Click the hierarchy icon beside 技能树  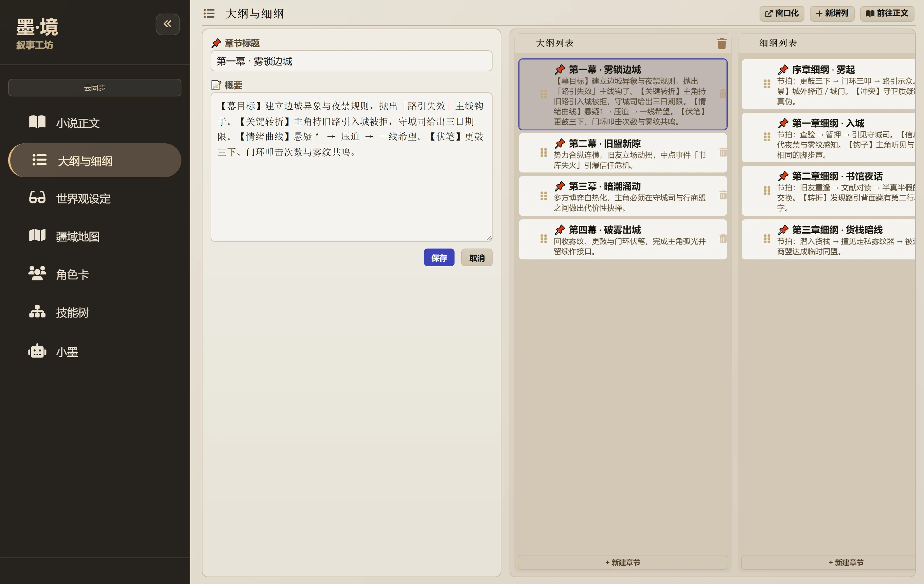(37, 311)
